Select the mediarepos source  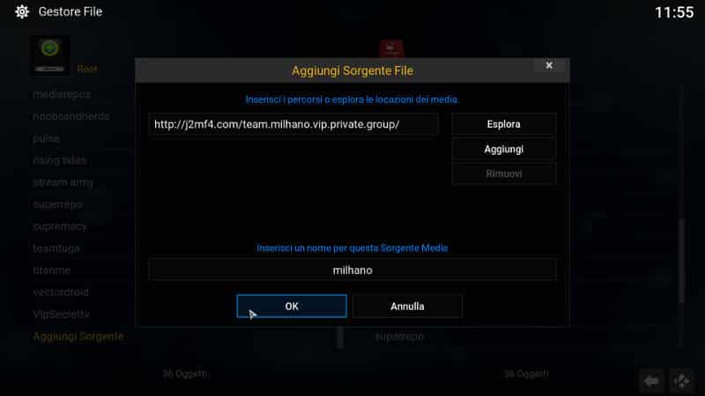click(62, 94)
